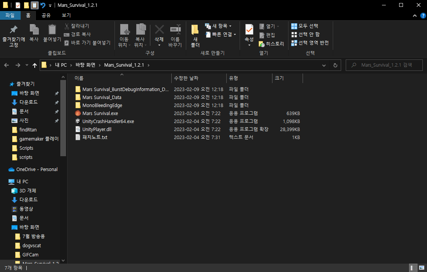
Task: Click Properties (속성) checkmark icon
Action: [249, 29]
